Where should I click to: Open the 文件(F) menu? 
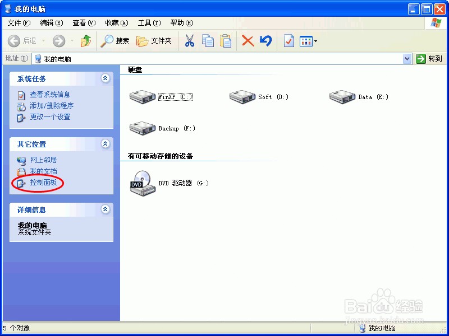click(x=19, y=23)
